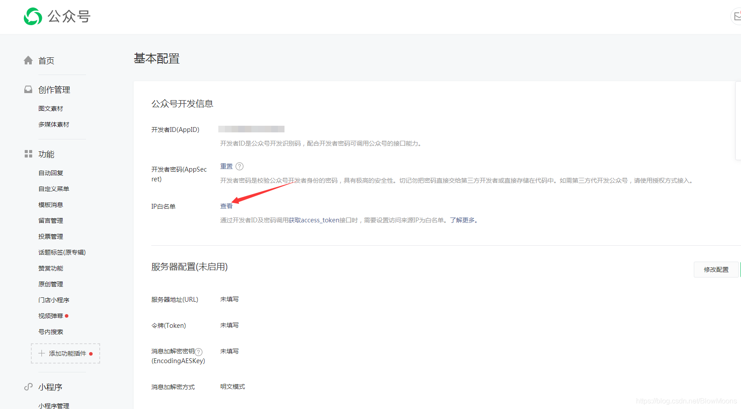Select 号内搜索 in the sidebar

tap(51, 332)
